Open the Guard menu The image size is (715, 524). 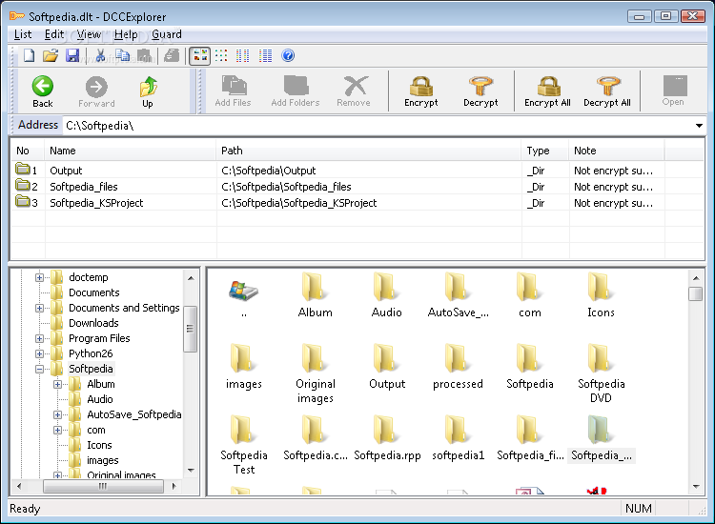point(167,34)
